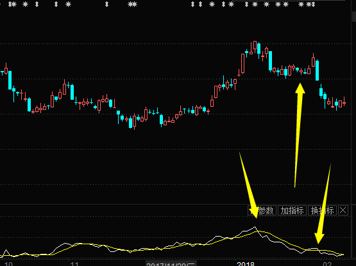Click the left of the two adjacent up-down arrow markers
The image size is (356, 266).
pos(193,4)
